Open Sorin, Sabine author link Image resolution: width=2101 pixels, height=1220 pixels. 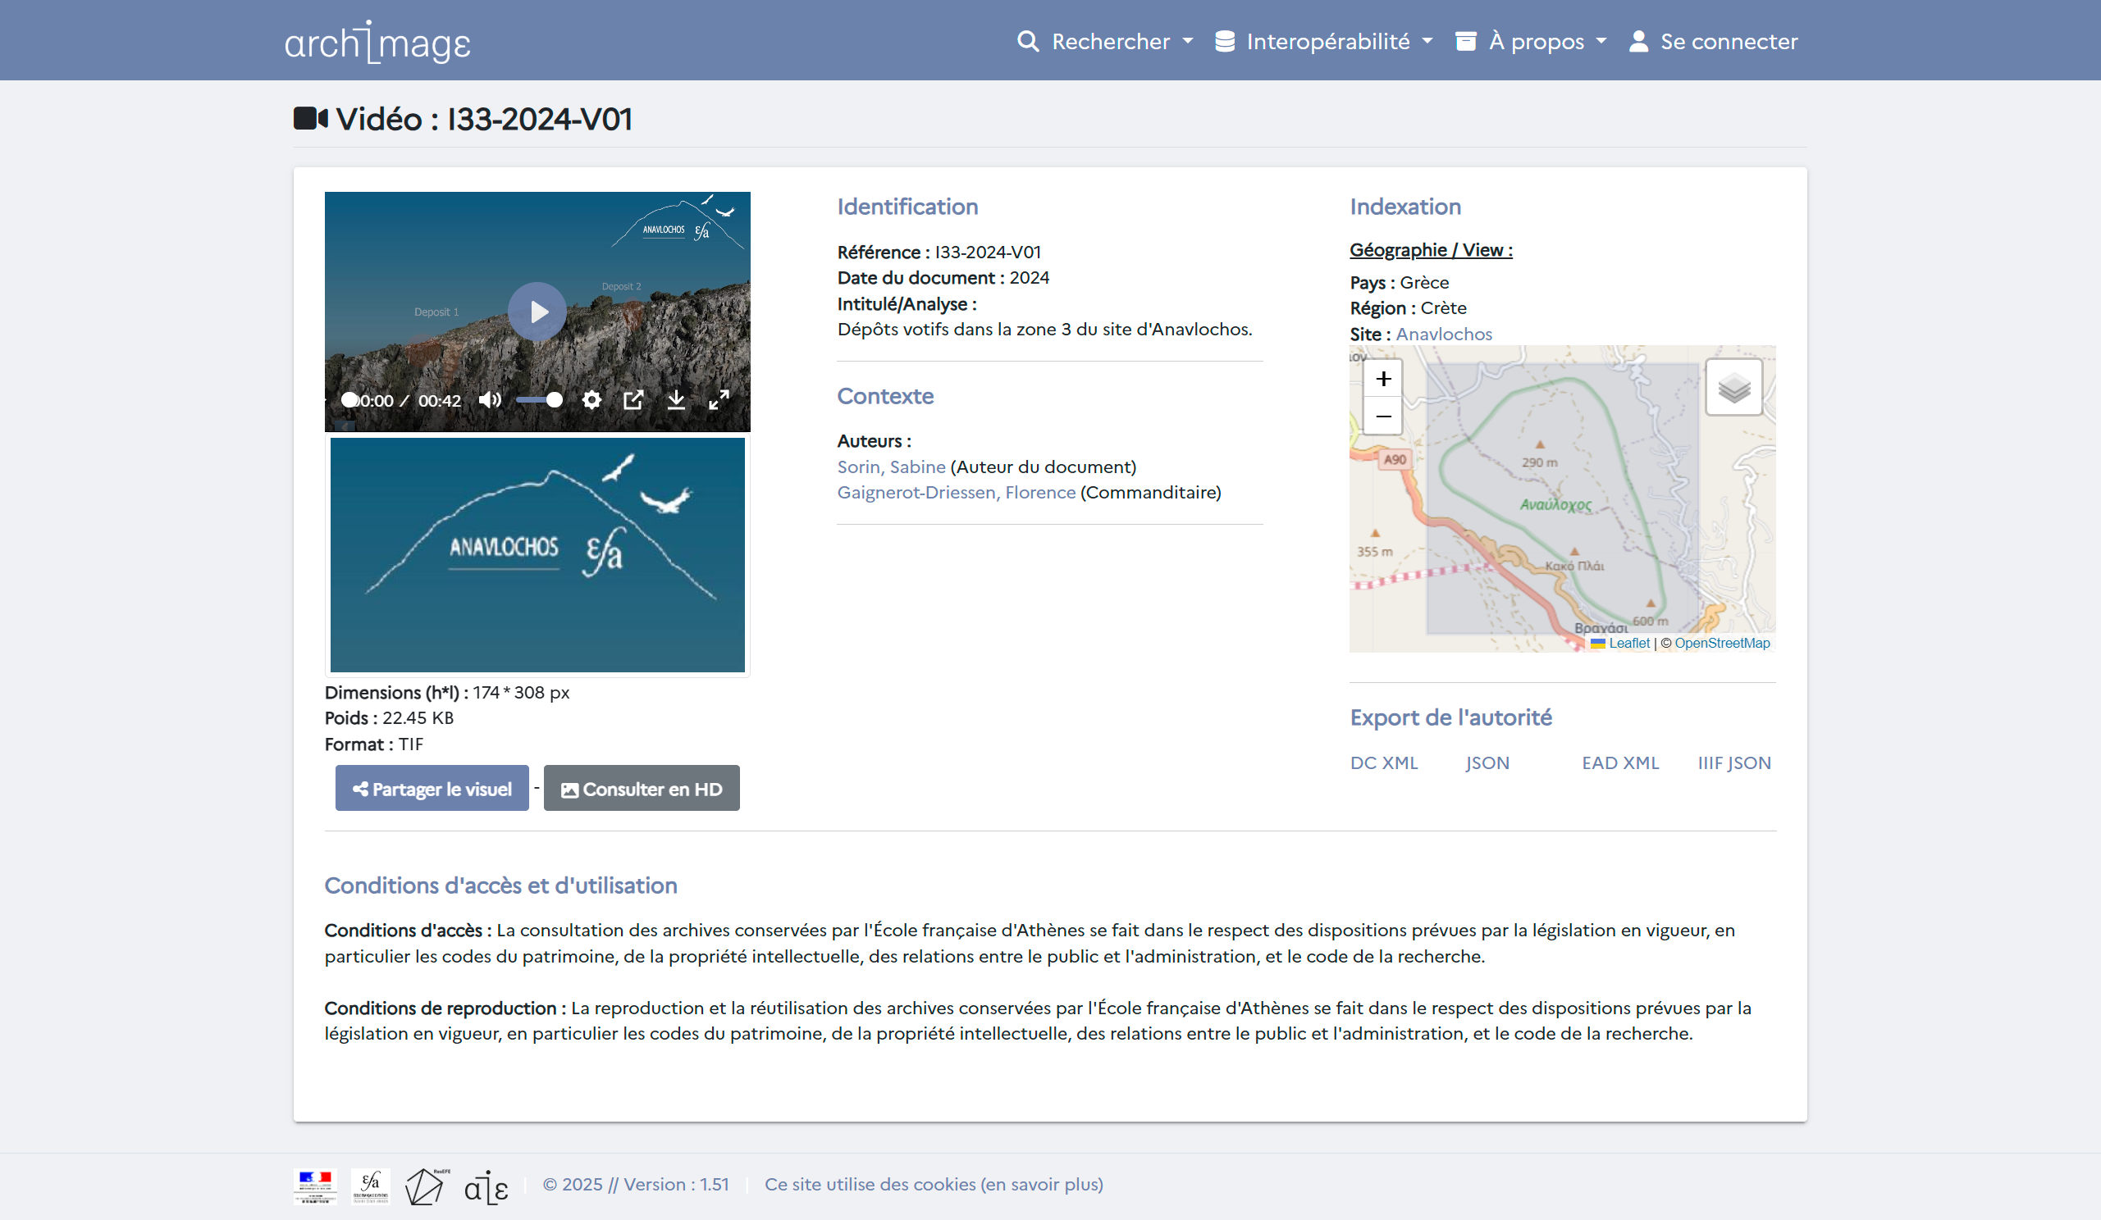[x=890, y=467]
